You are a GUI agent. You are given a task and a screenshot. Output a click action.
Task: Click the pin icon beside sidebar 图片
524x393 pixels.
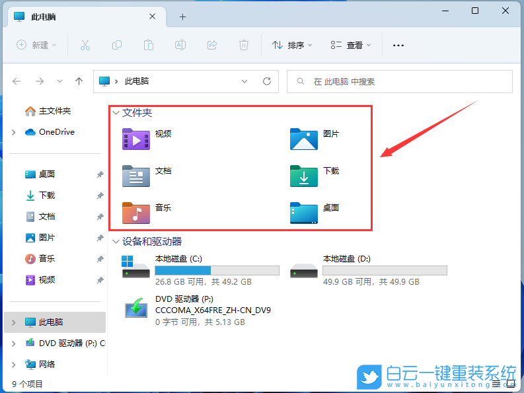(x=100, y=238)
